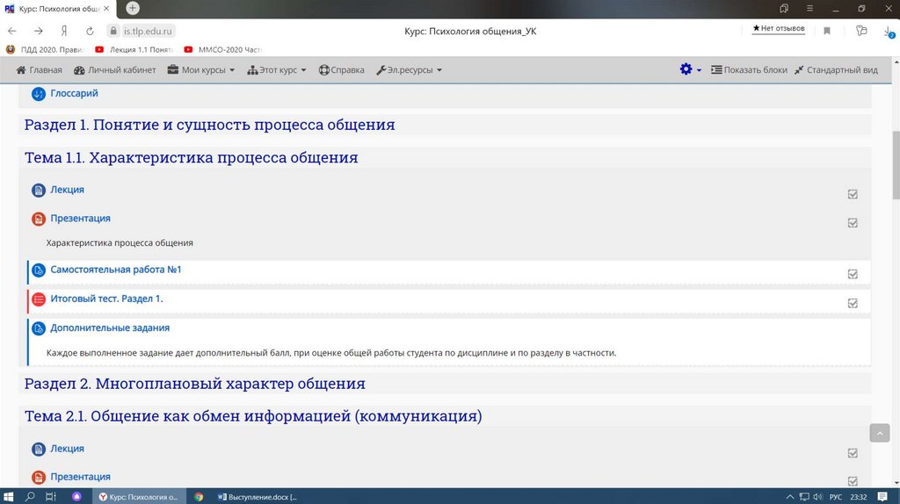Image resolution: width=900 pixels, height=504 pixels.
Task: Toggle completion checkbox for Итоговый тест. Раздел 1
Action: click(853, 303)
